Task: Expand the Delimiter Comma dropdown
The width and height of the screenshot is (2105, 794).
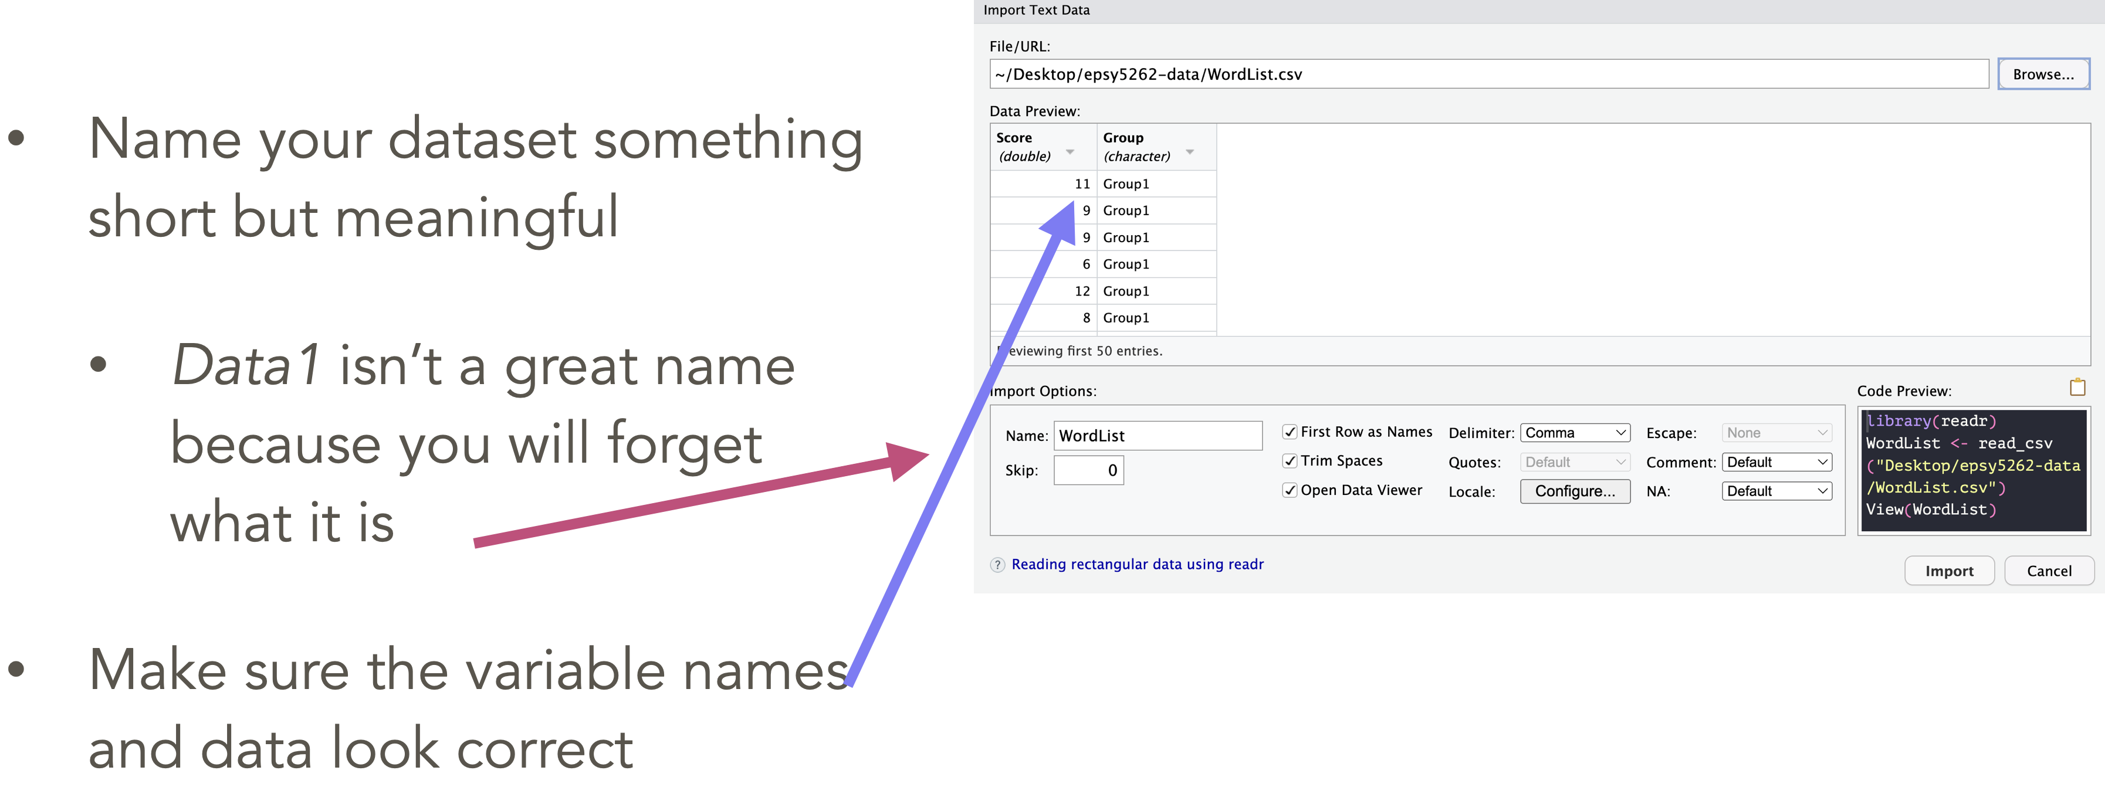Action: point(1575,433)
